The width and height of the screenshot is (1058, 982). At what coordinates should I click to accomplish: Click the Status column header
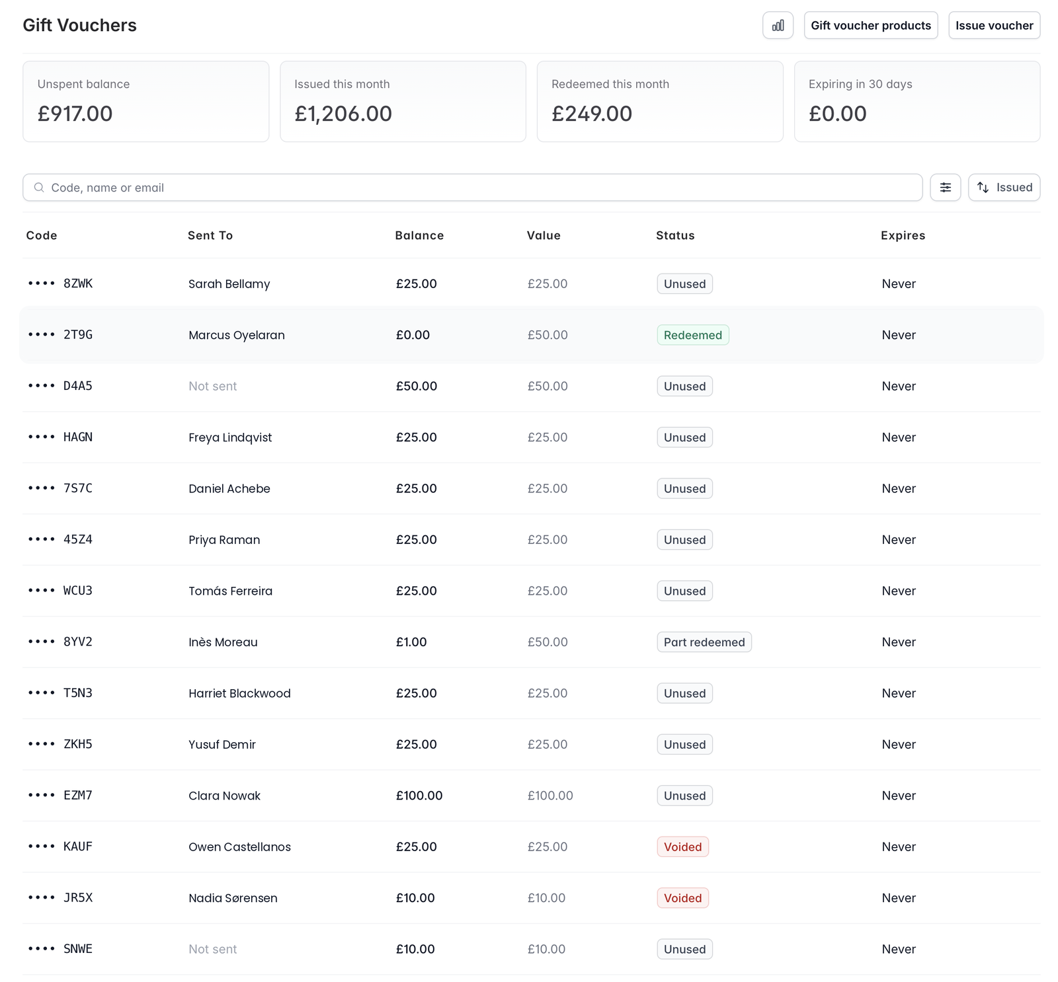pos(675,235)
